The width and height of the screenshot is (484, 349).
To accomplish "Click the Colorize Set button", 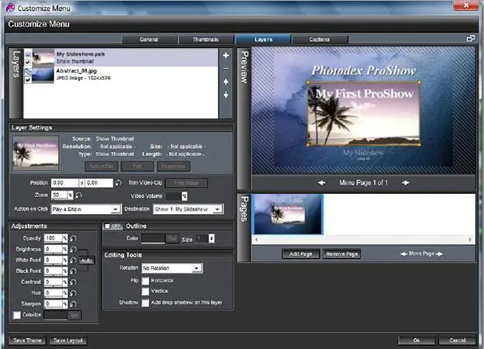I will pyautogui.click(x=74, y=315).
